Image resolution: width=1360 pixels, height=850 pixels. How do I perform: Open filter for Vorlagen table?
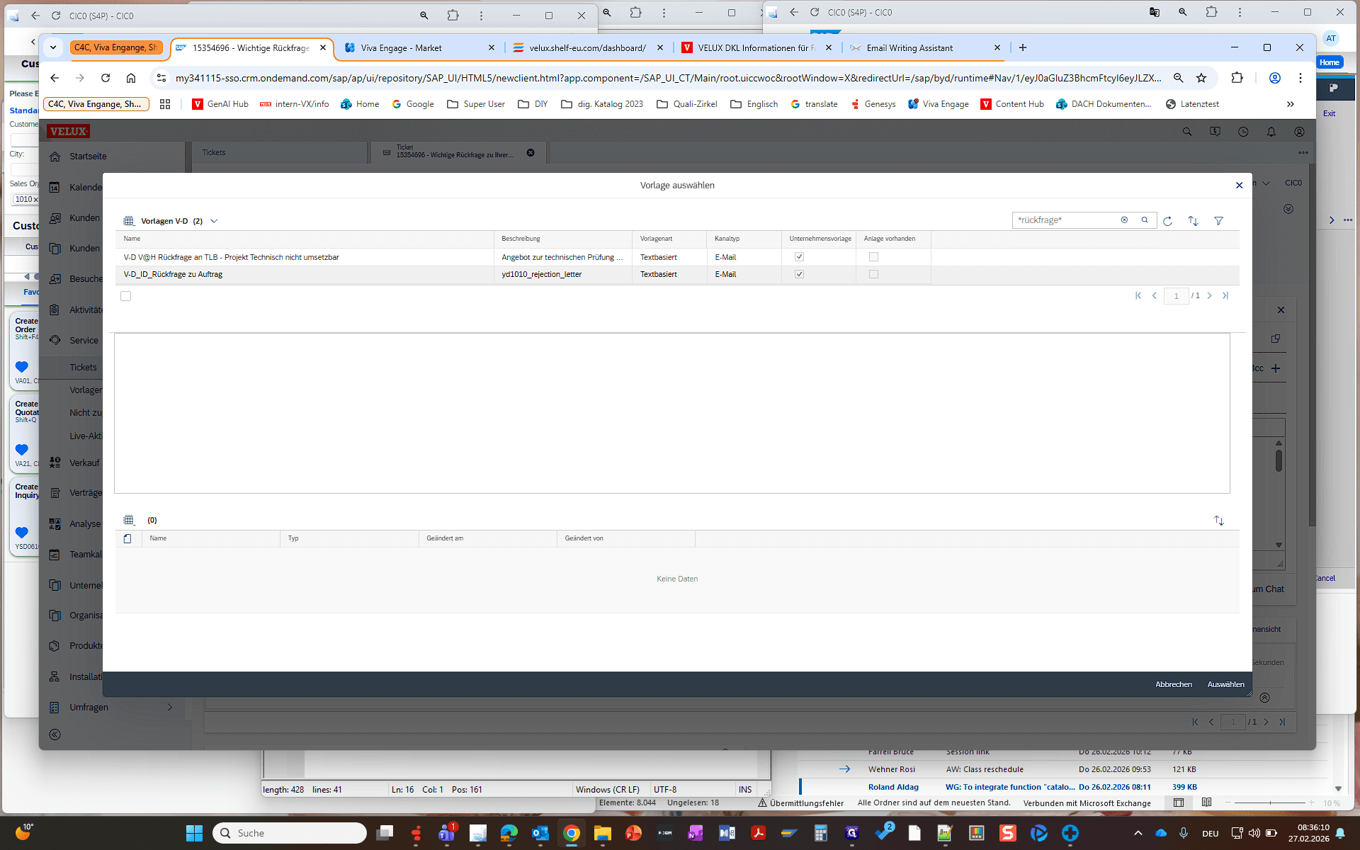pos(1218,221)
